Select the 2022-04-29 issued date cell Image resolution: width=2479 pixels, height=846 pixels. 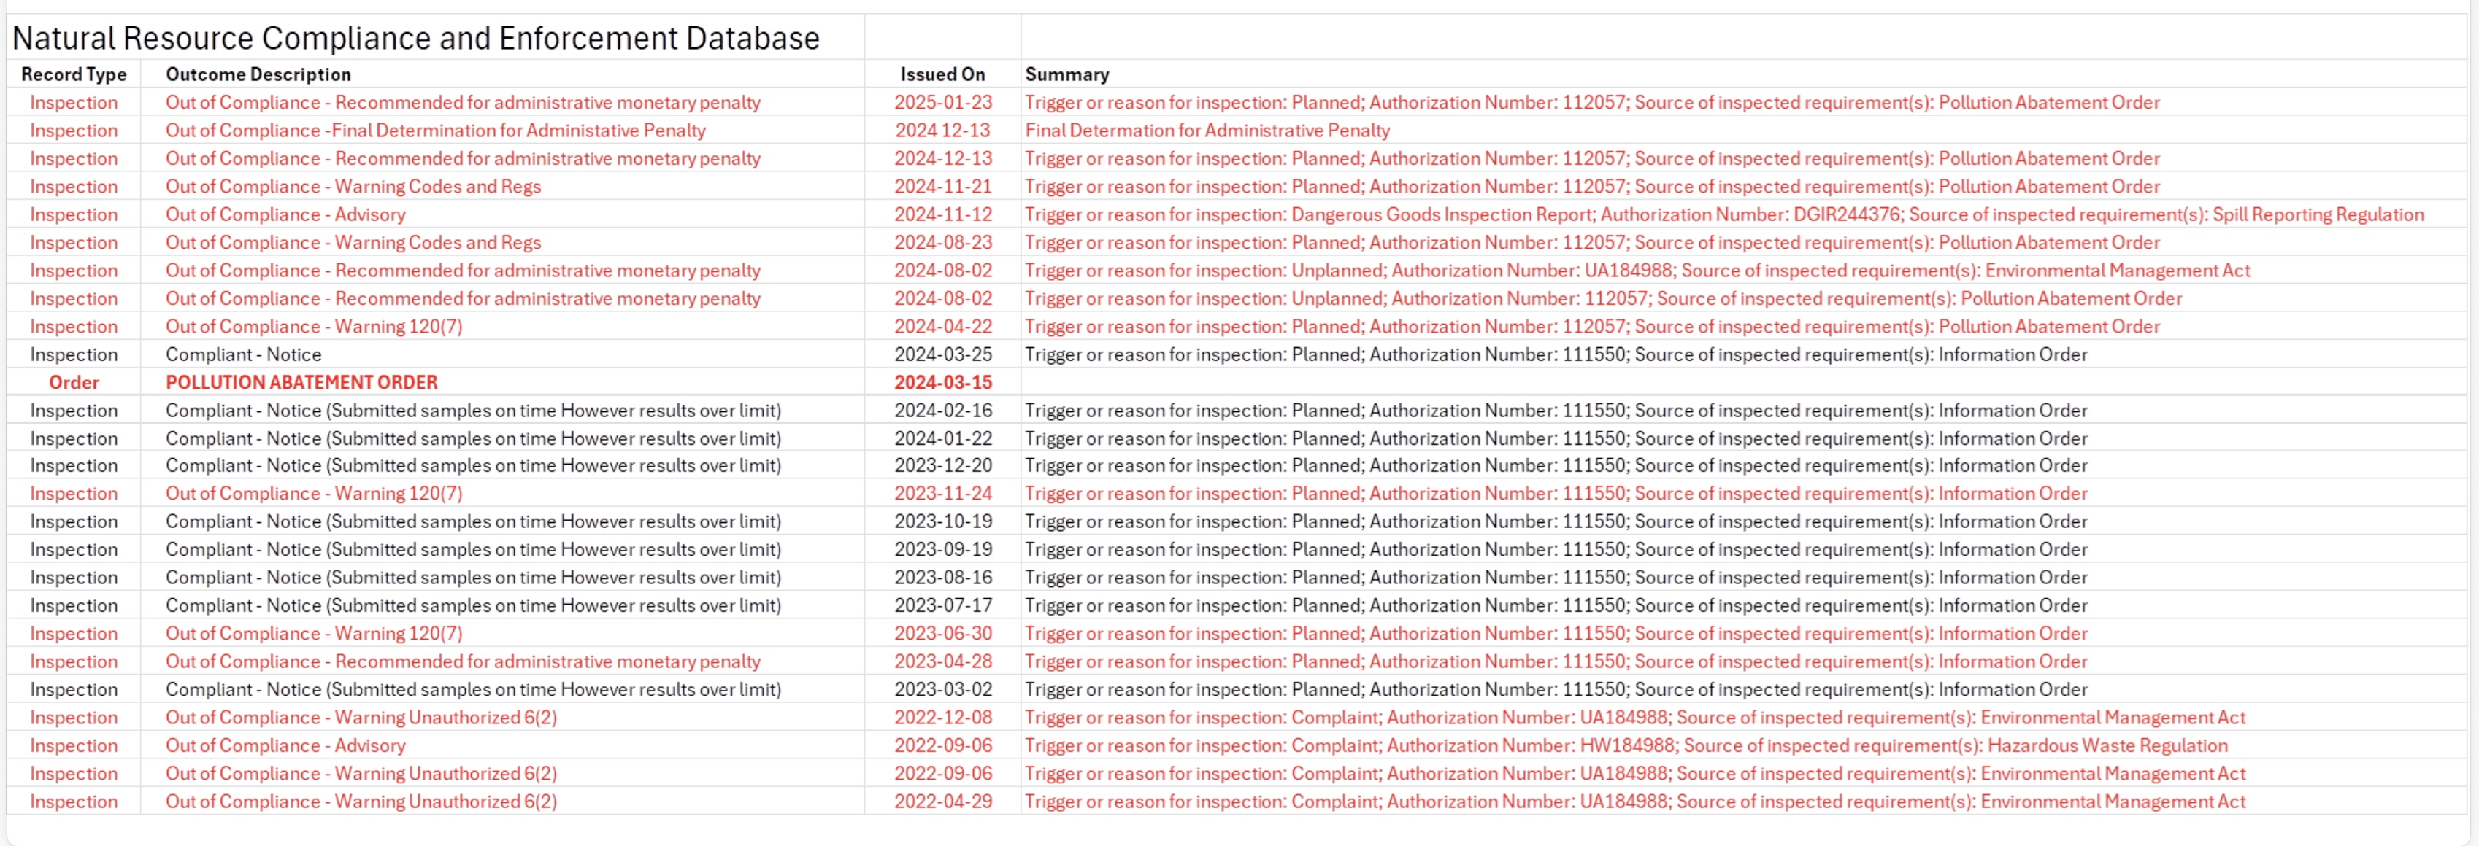[x=942, y=802]
